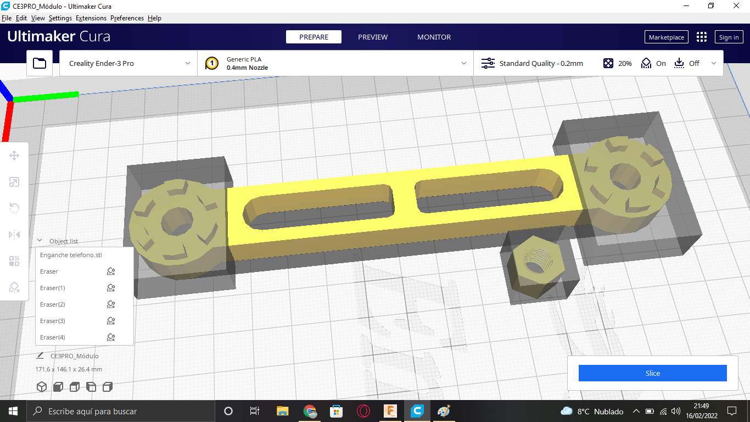The image size is (750, 422).
Task: Select the Rotate tool
Action: [14, 208]
